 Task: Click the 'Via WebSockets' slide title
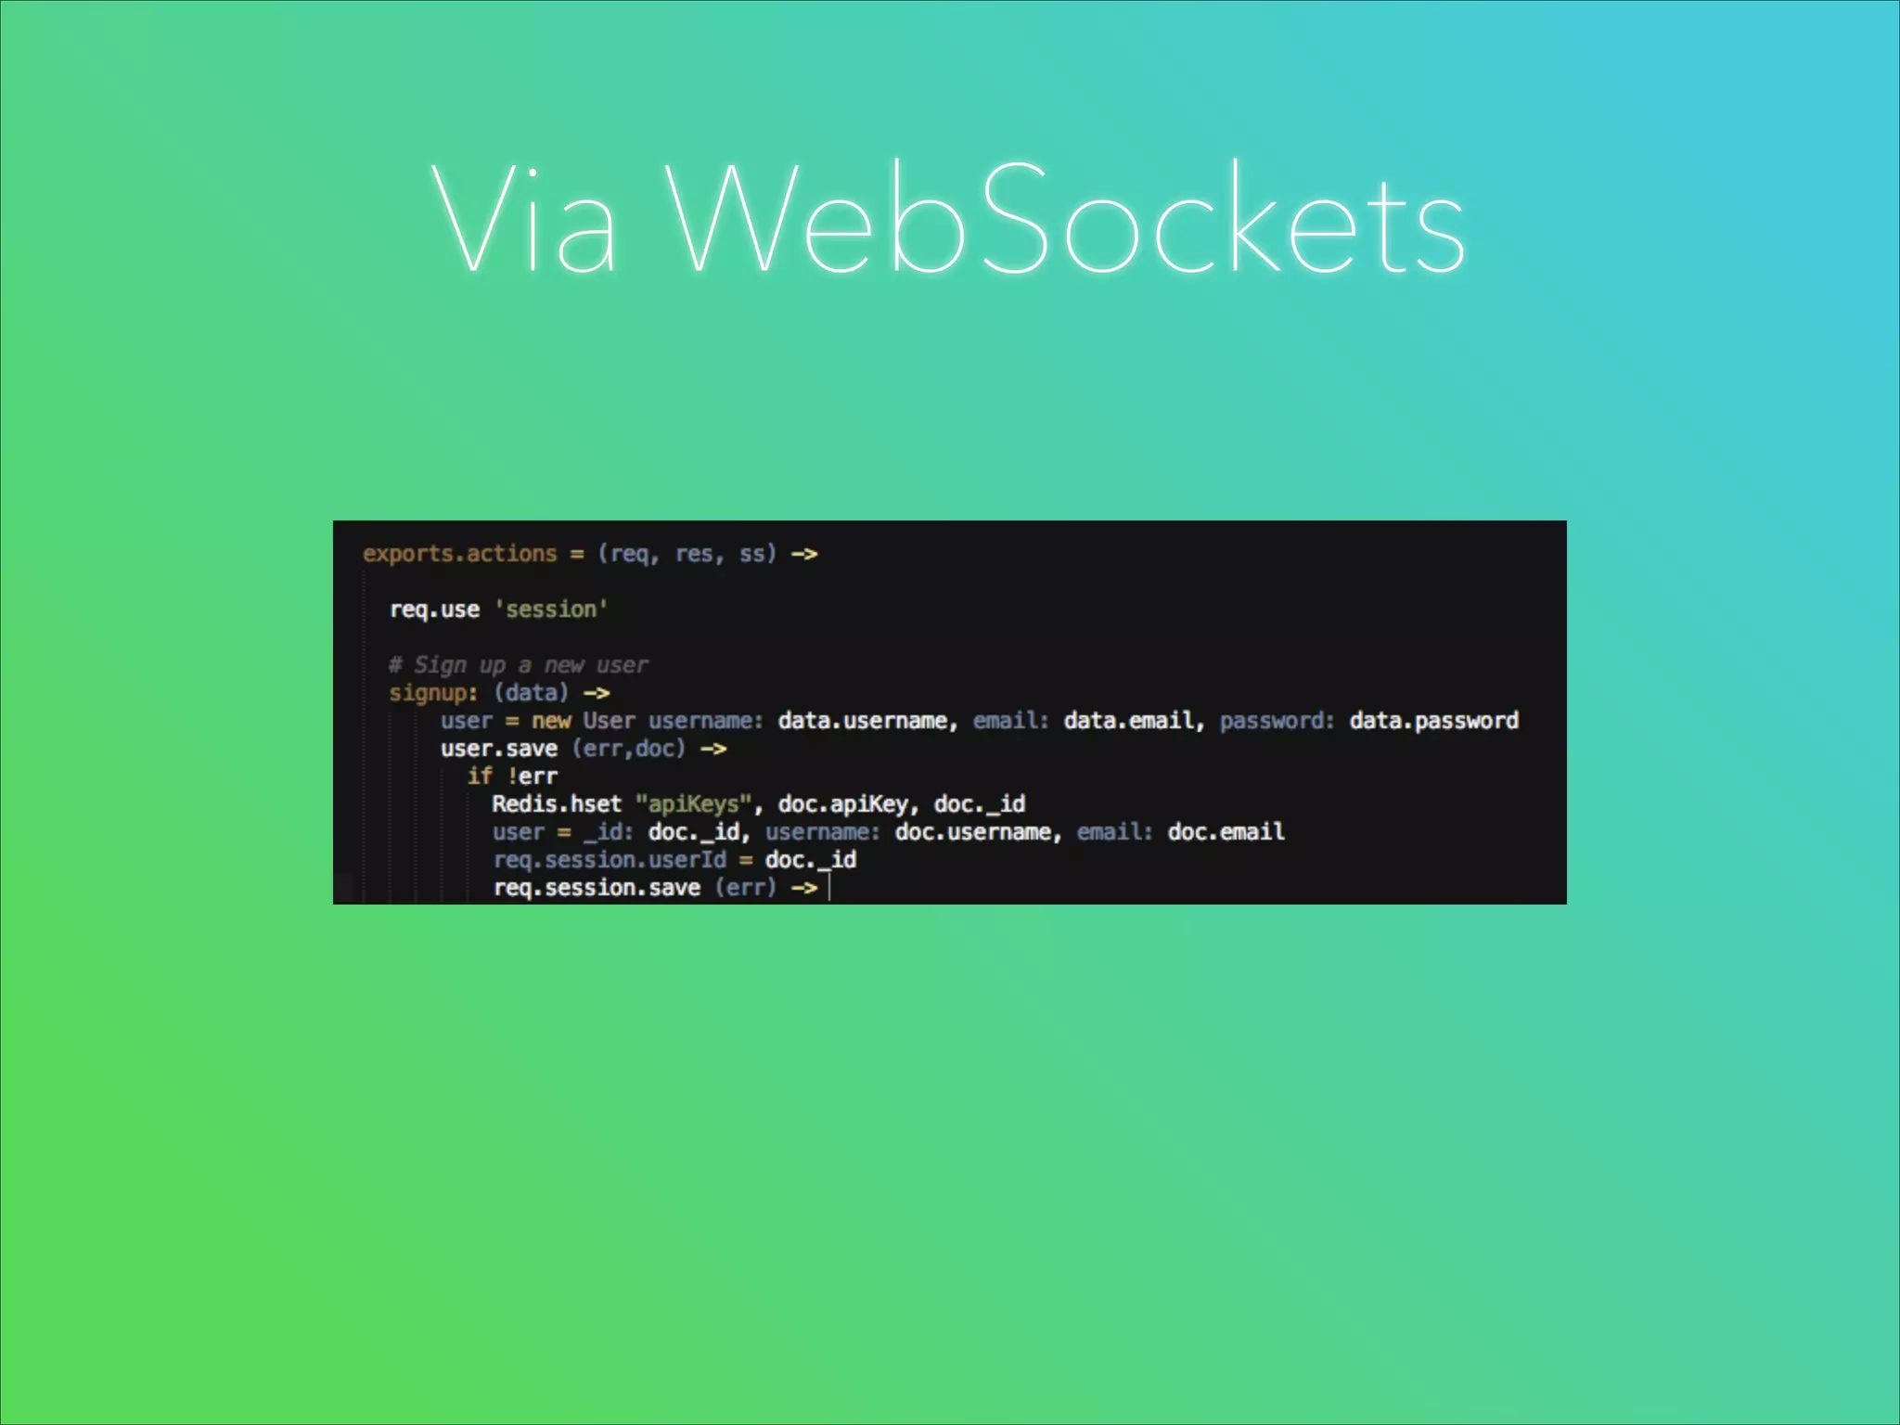pyautogui.click(x=948, y=219)
